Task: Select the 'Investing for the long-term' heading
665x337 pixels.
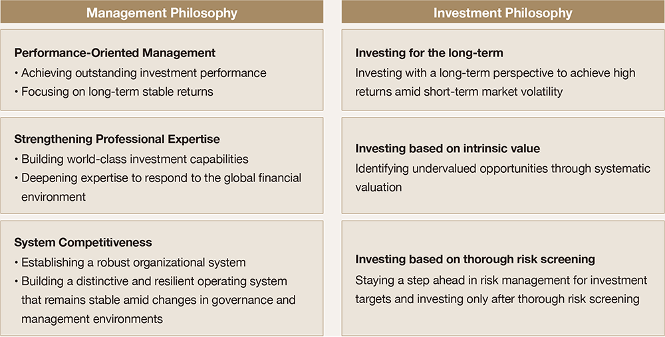Action: tap(429, 53)
